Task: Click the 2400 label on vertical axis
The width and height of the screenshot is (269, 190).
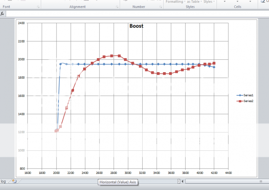Action: pos(21,23)
